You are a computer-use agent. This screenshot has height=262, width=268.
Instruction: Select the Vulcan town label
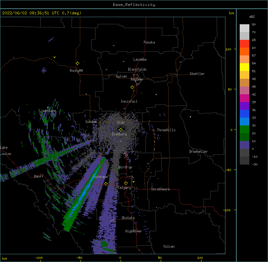(x=169, y=246)
